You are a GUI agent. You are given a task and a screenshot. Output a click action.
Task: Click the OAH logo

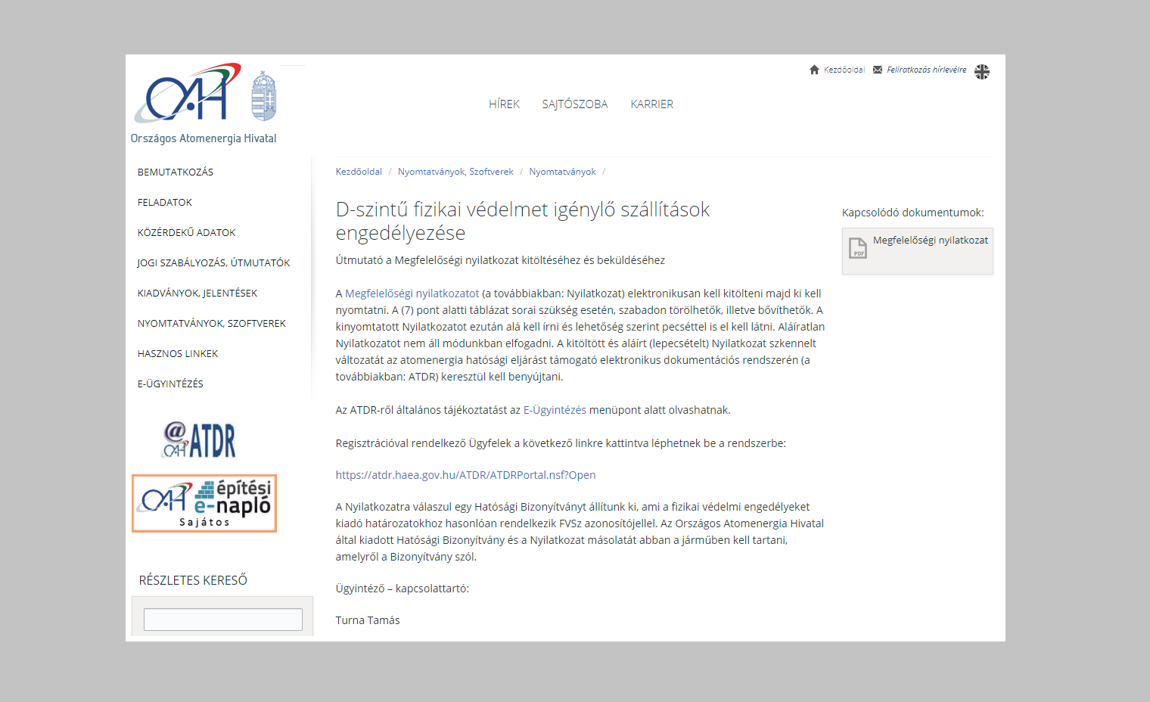point(188,93)
